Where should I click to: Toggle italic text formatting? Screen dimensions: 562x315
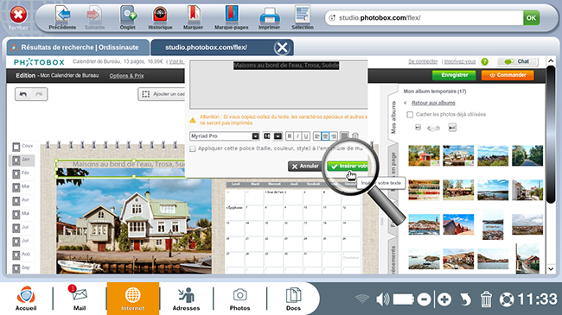tap(297, 136)
